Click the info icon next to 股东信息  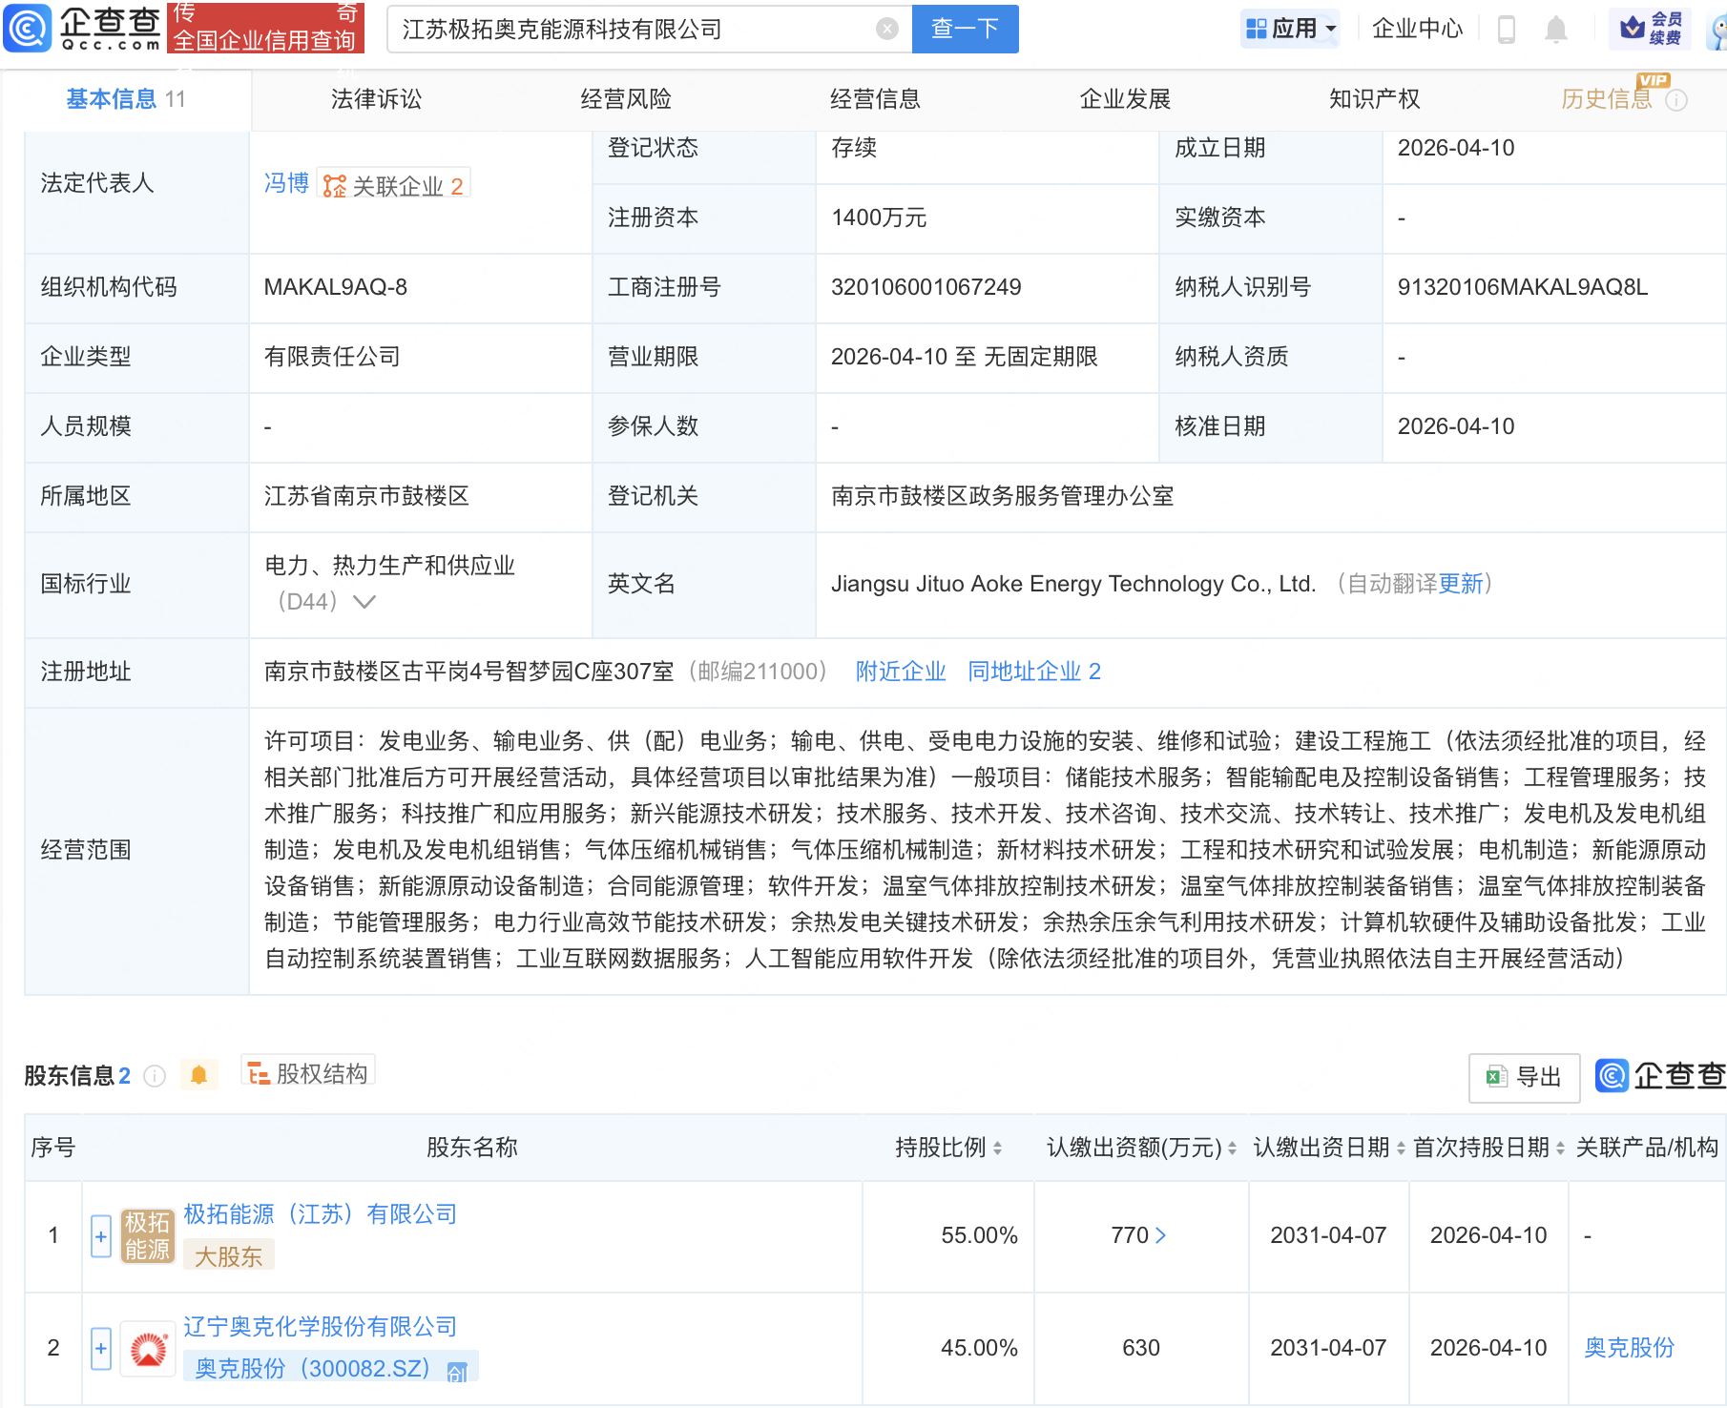pos(155,1076)
